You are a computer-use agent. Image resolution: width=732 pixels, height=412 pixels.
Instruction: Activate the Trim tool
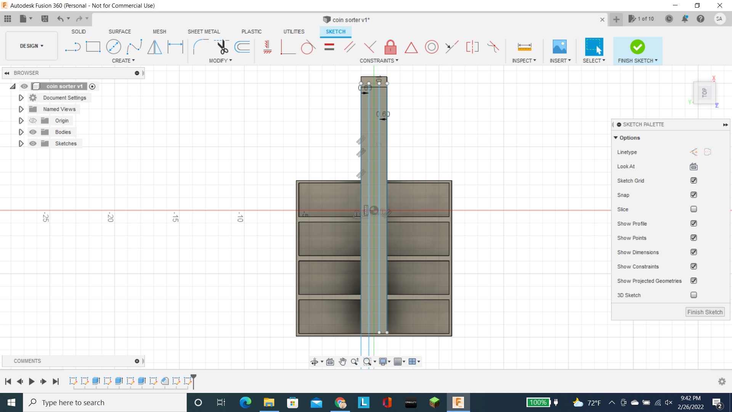[223, 46]
